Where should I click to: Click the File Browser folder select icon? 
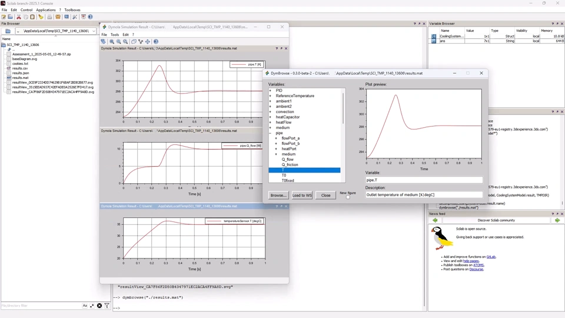tap(8, 31)
